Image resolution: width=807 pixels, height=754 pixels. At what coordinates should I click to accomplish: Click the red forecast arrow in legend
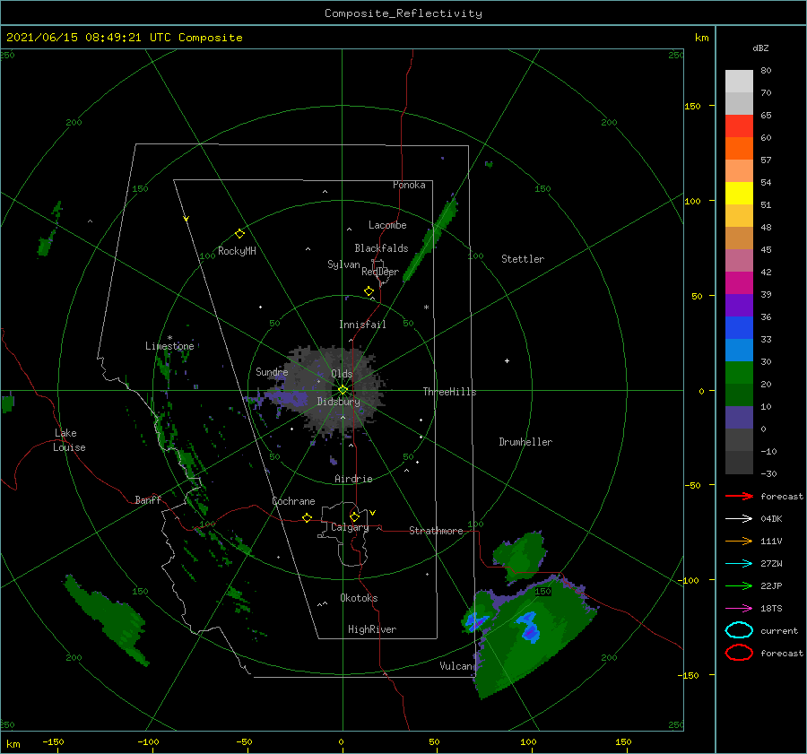739,496
